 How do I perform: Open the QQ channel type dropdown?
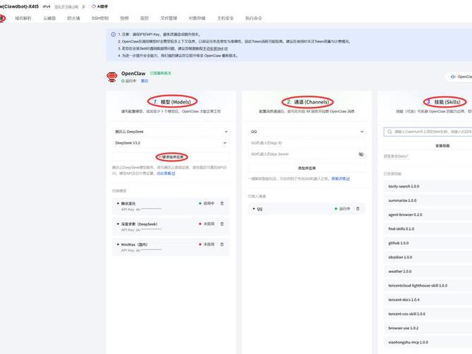(307, 132)
